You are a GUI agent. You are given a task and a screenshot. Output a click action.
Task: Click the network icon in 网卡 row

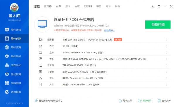(40, 78)
